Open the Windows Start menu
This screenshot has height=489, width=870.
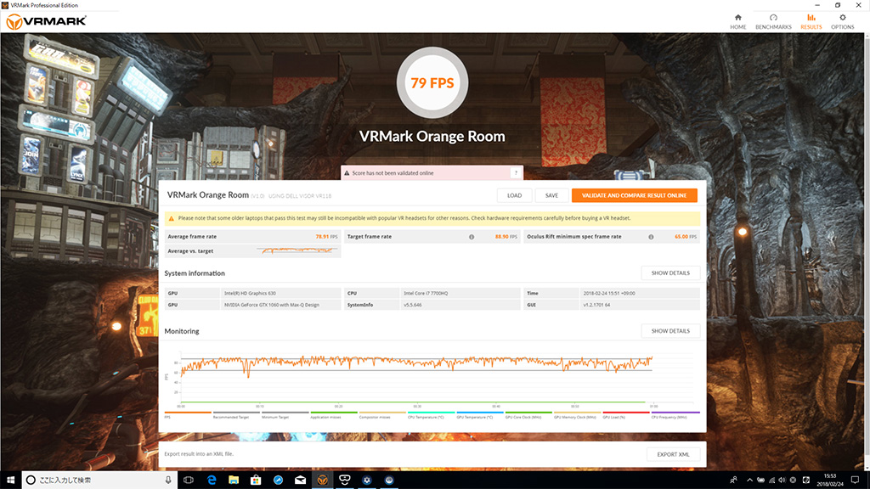pos(10,481)
